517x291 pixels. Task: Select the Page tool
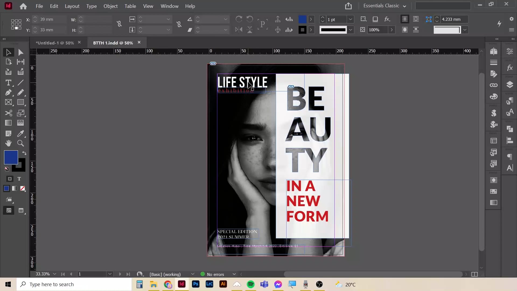pyautogui.click(x=8, y=62)
